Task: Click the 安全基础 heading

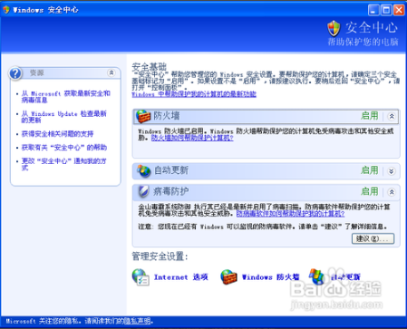Action: pos(150,67)
